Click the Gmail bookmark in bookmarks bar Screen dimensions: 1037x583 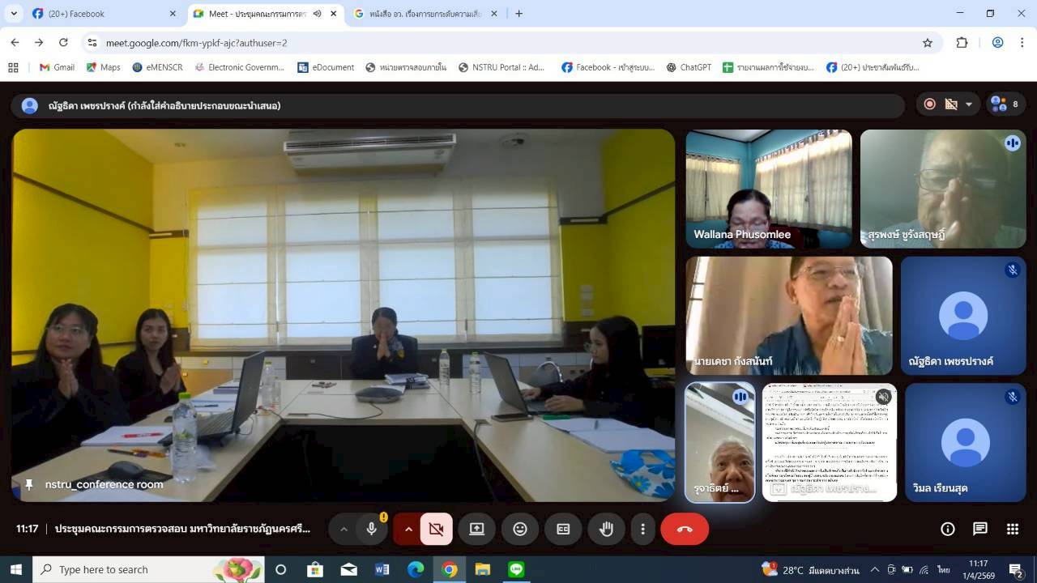click(57, 67)
